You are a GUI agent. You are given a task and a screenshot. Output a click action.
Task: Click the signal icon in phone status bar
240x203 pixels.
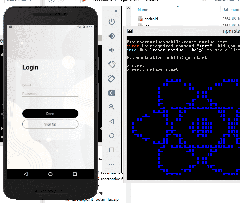79,27
